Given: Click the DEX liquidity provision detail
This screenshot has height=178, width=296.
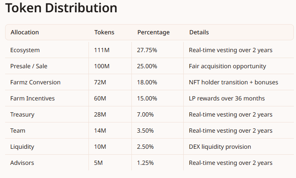Looking at the screenshot, I should [x=220, y=147].
